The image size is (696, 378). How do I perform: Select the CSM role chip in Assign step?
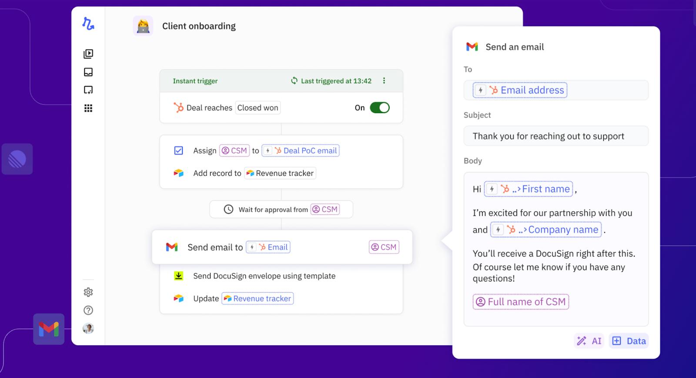pyautogui.click(x=234, y=151)
